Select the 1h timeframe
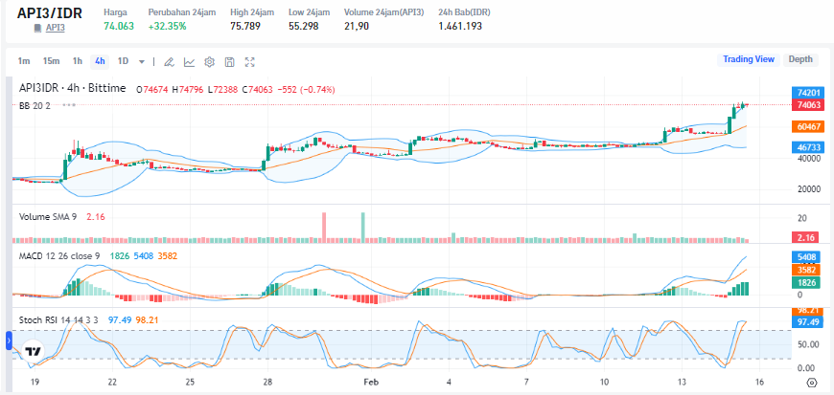Screen dimensions: 834x395 (77, 61)
